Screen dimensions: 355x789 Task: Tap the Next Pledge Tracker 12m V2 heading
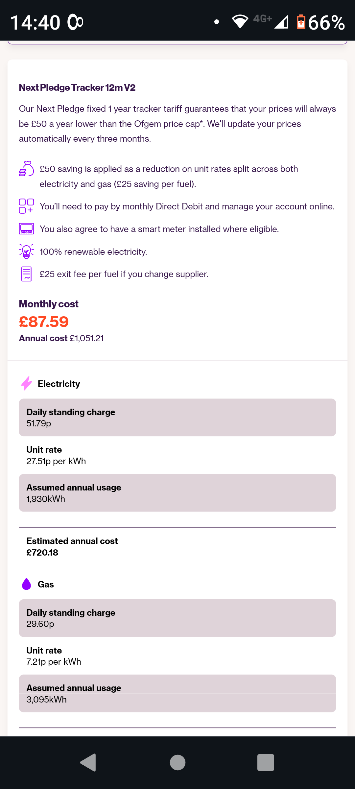(77, 87)
